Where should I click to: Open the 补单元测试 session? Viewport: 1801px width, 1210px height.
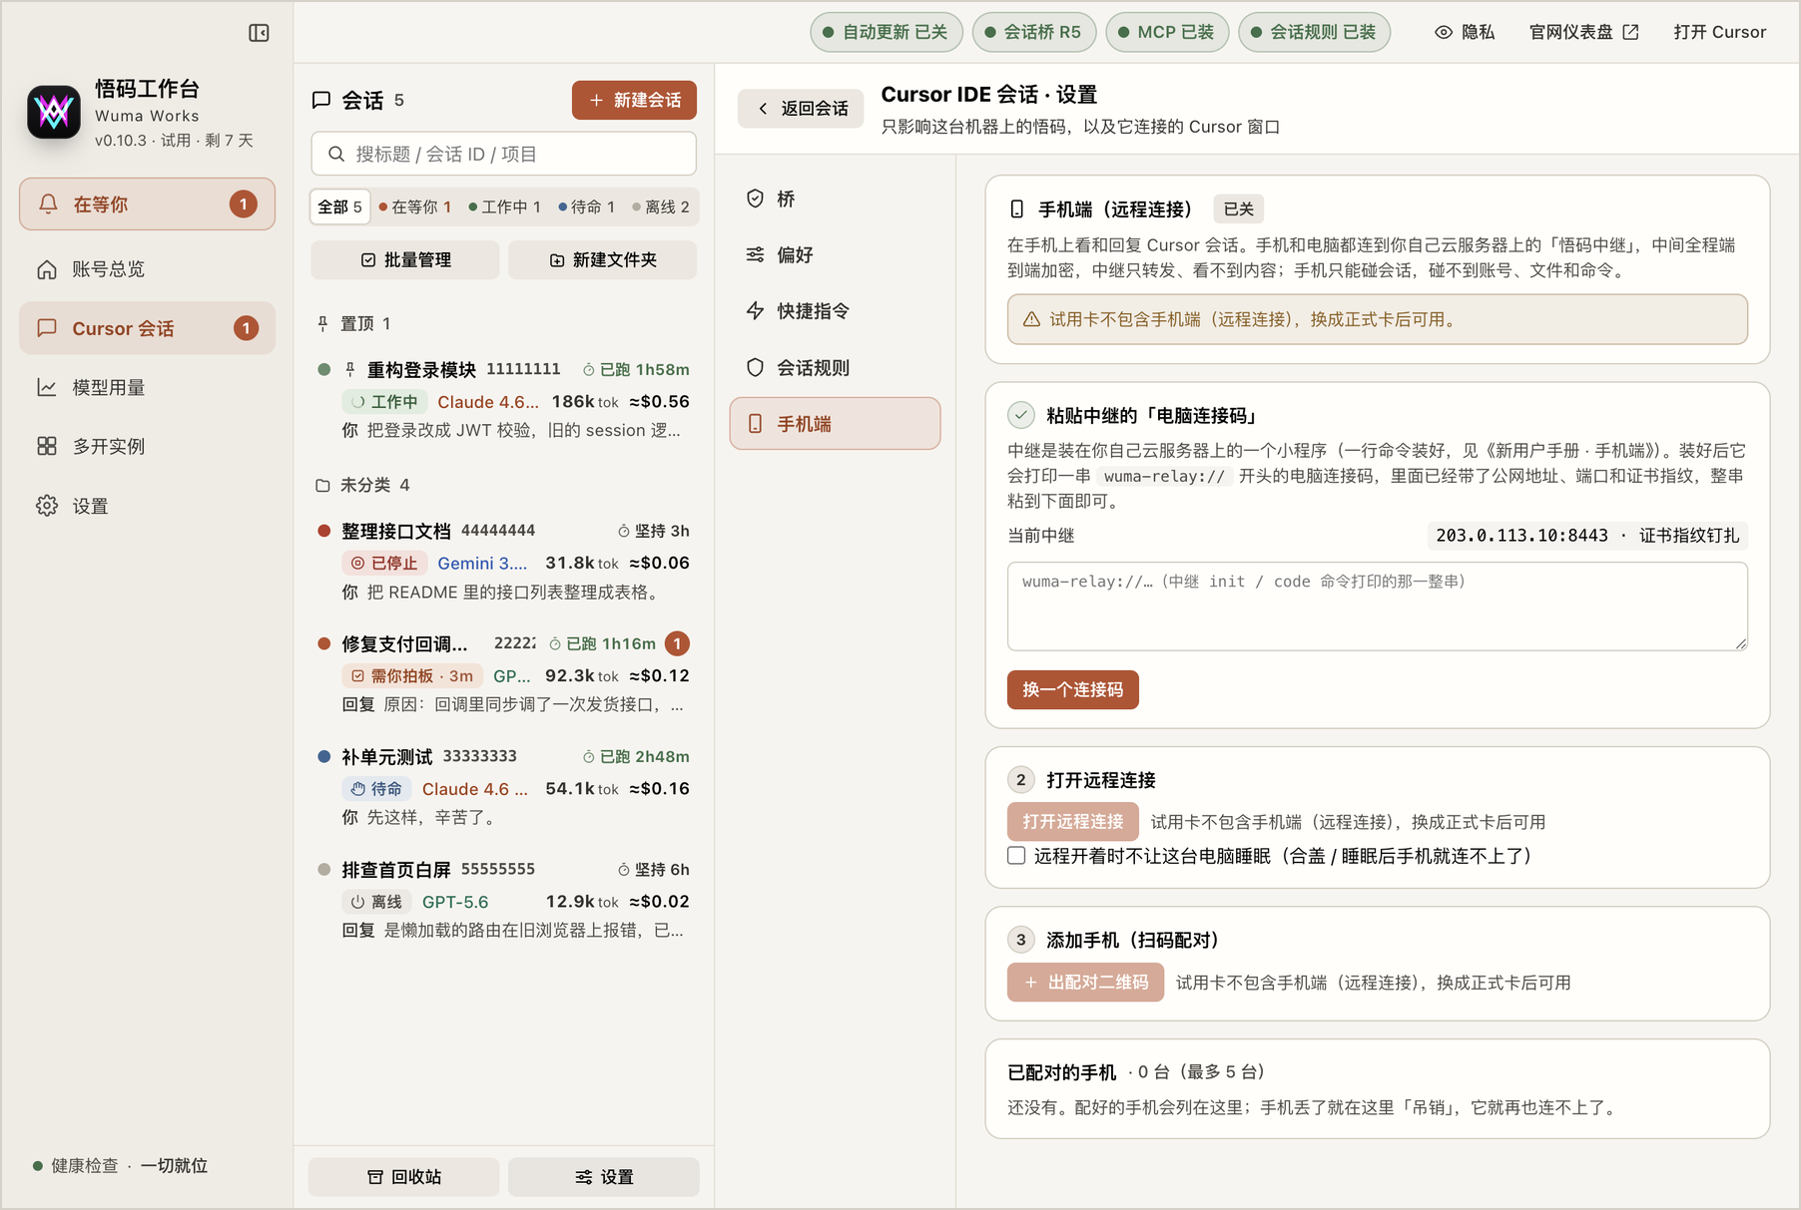503,787
